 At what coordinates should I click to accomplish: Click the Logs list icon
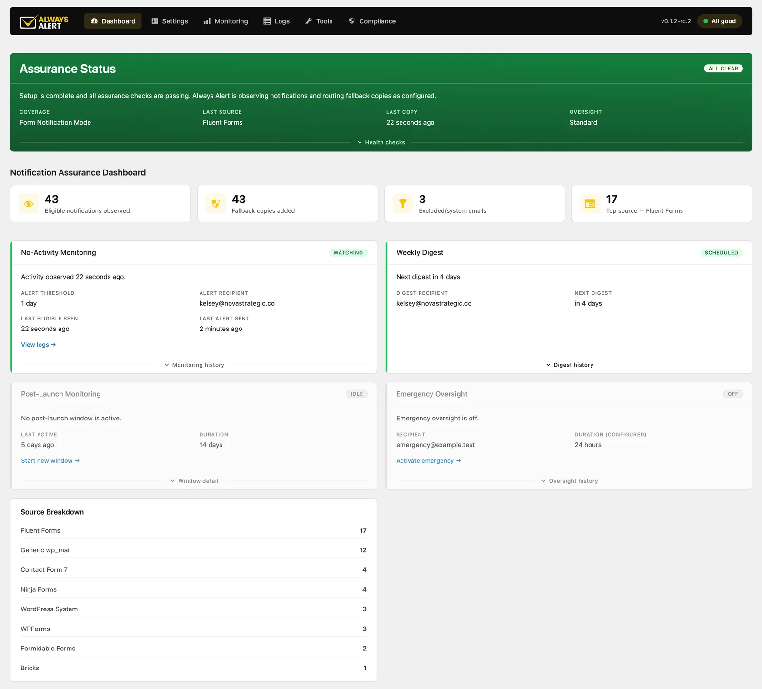coord(267,21)
